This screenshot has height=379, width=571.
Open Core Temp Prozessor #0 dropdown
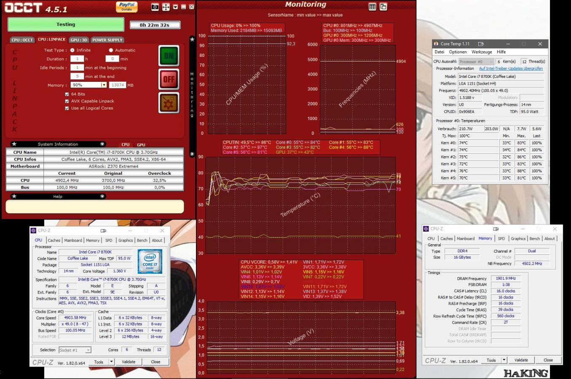point(476,61)
